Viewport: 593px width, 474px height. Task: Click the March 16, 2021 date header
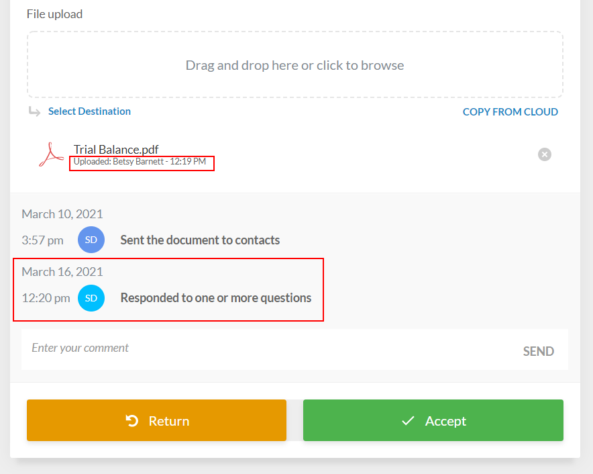[62, 272]
